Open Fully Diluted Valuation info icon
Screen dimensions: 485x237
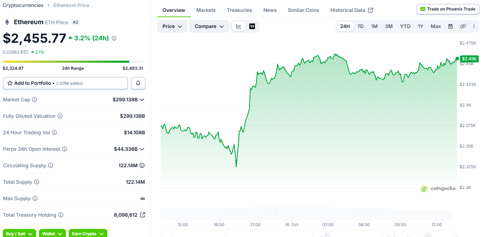click(x=60, y=116)
